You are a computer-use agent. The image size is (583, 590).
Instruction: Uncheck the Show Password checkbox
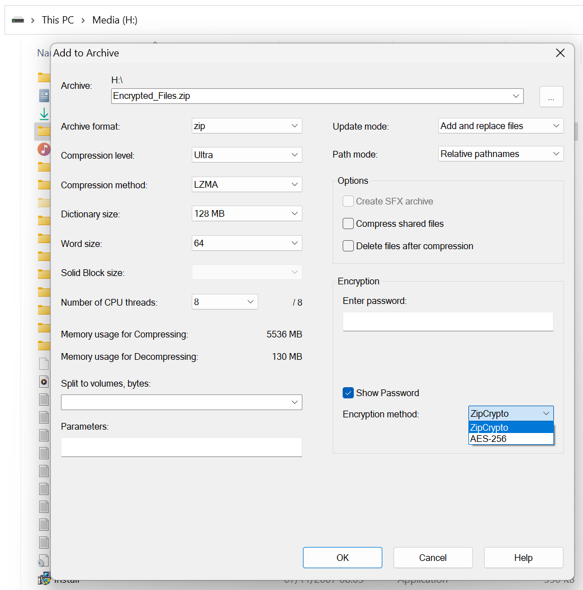[348, 393]
